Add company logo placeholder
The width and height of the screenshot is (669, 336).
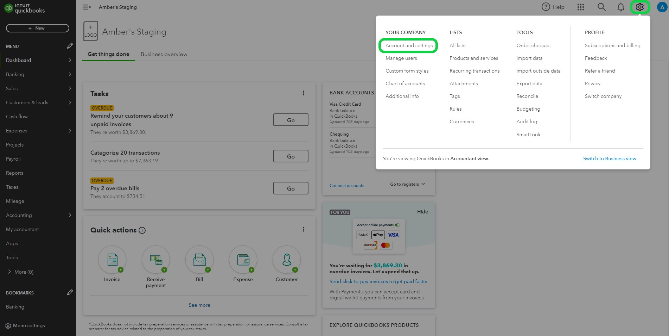(x=90, y=31)
